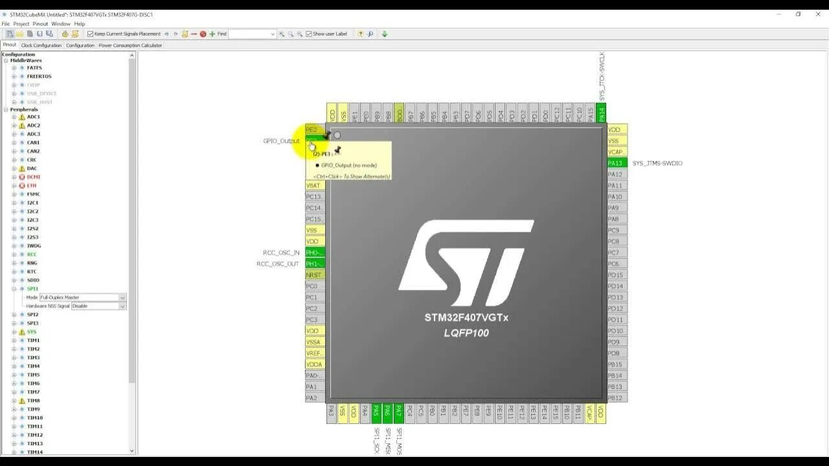Click the configuration tree scroll-up arrow
Image resolution: width=829 pixels, height=466 pixels.
point(132,55)
